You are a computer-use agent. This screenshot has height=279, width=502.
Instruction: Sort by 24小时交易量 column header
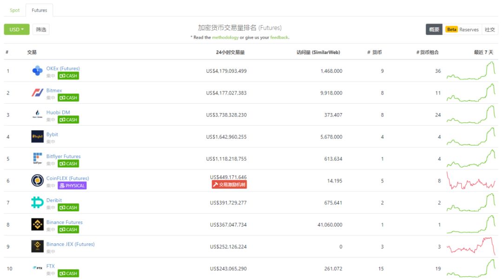(230, 52)
